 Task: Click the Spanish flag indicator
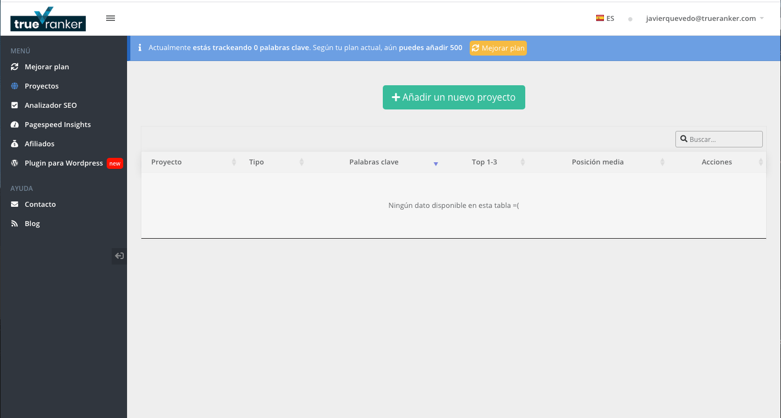click(599, 18)
